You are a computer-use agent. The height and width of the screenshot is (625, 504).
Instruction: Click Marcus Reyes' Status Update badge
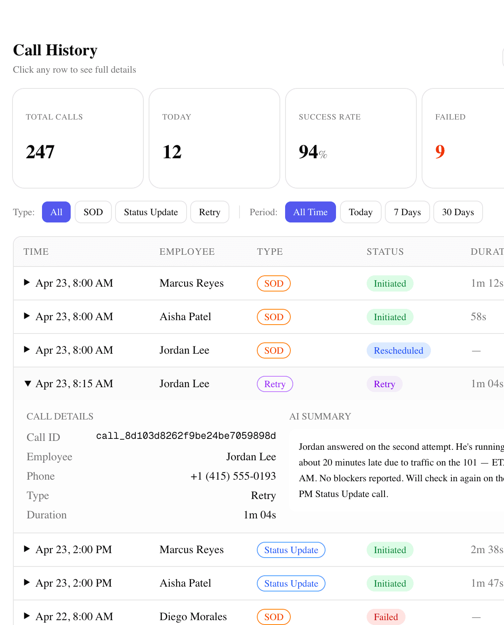[291, 550]
